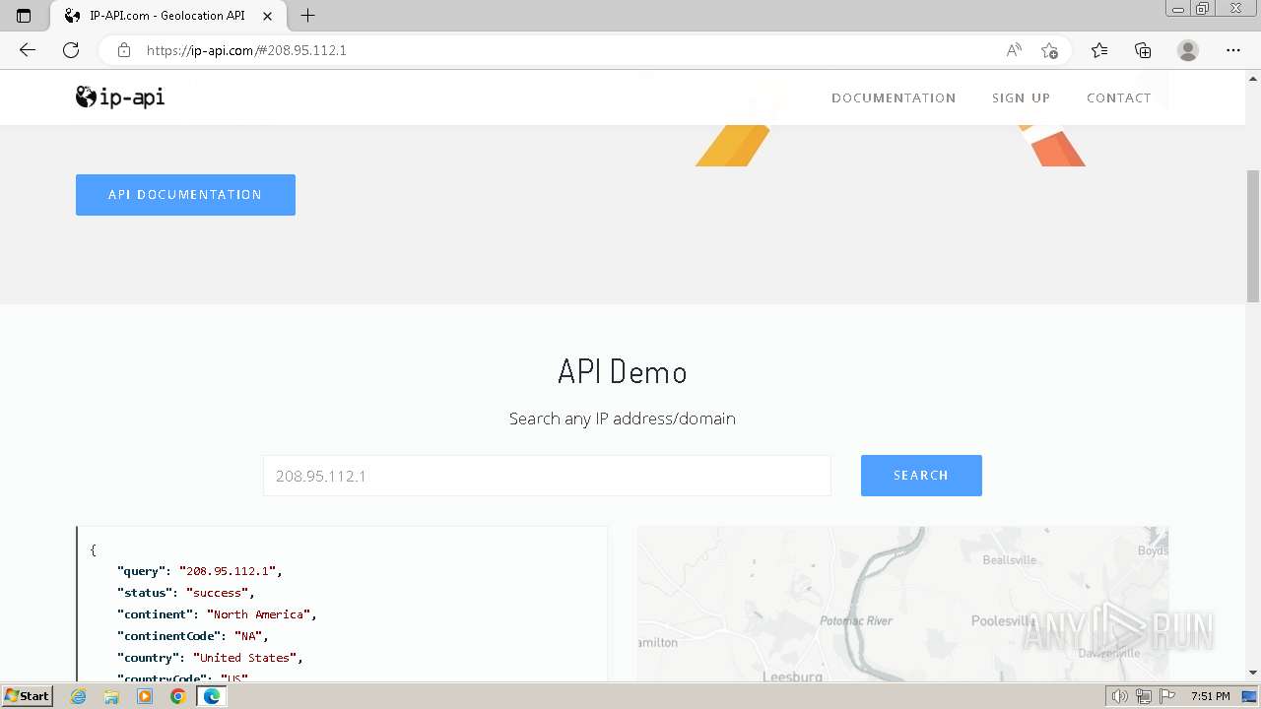Click the page vertical scrollbar thumb
The width and height of the screenshot is (1261, 709).
[1253, 236]
